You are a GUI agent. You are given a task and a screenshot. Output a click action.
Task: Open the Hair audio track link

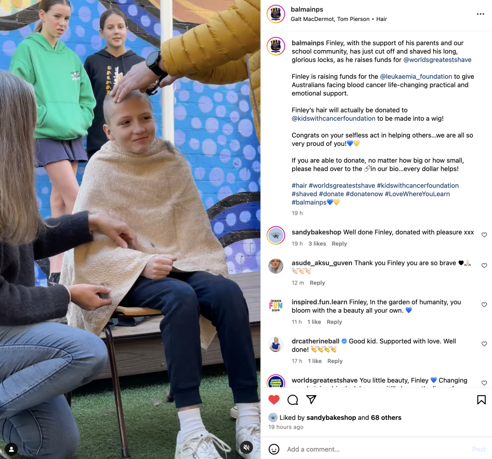[381, 19]
